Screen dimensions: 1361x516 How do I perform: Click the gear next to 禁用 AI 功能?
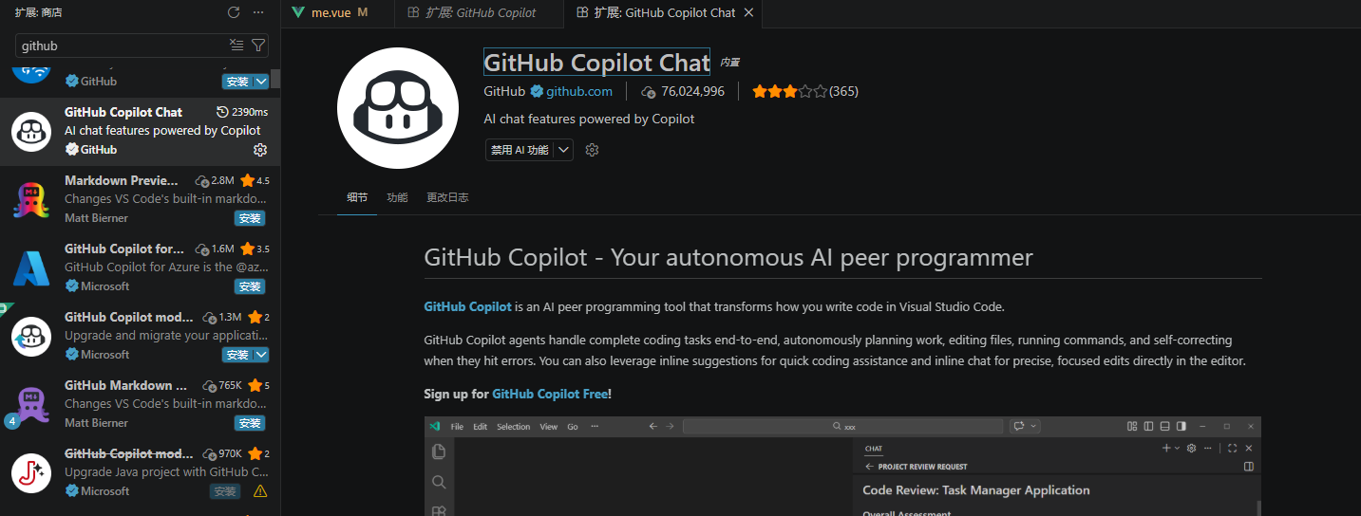592,150
